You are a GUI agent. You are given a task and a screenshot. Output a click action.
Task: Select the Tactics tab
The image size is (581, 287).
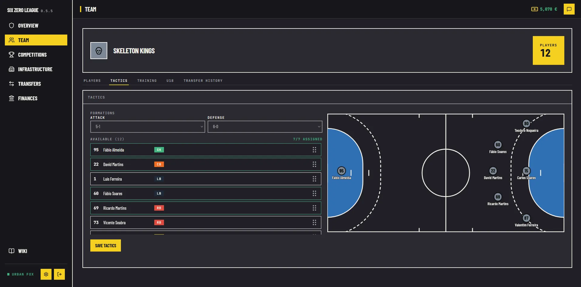(119, 81)
